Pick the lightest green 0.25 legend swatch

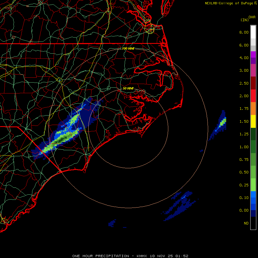click(253, 185)
